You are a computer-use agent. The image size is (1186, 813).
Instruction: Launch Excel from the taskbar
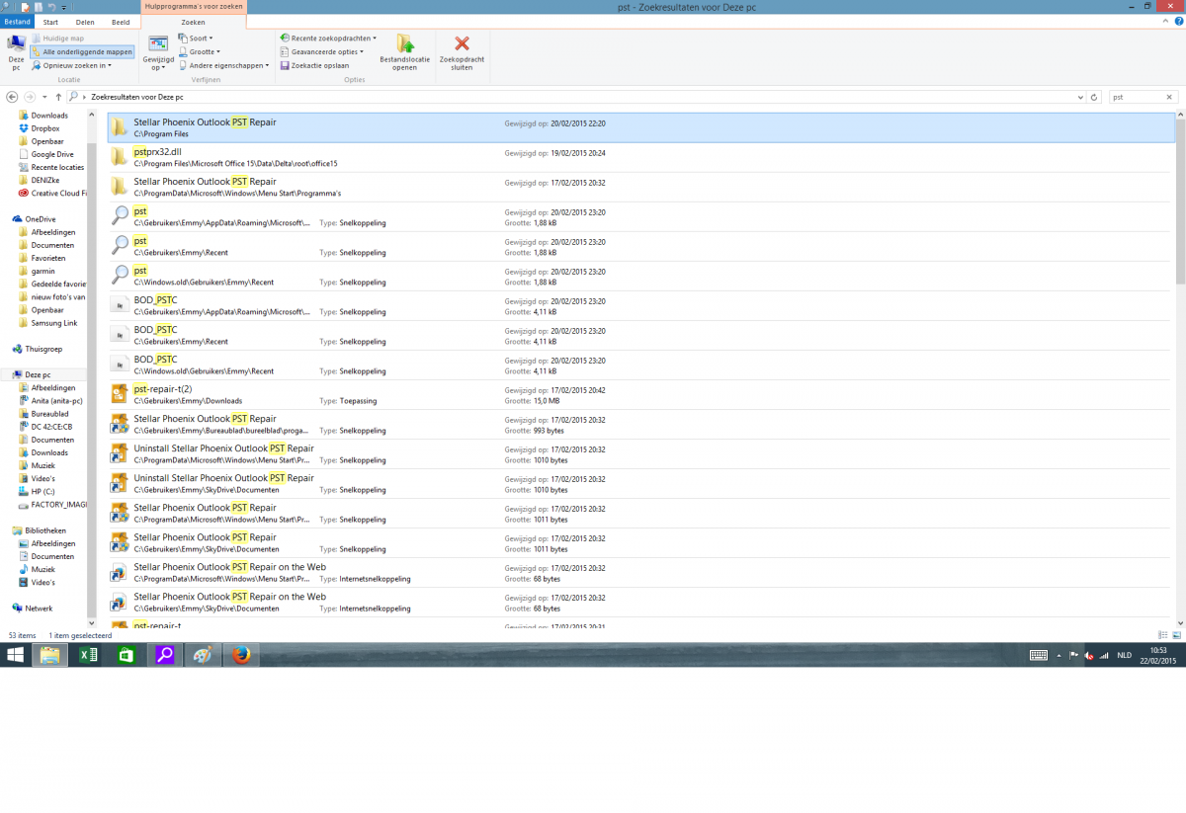(x=88, y=655)
